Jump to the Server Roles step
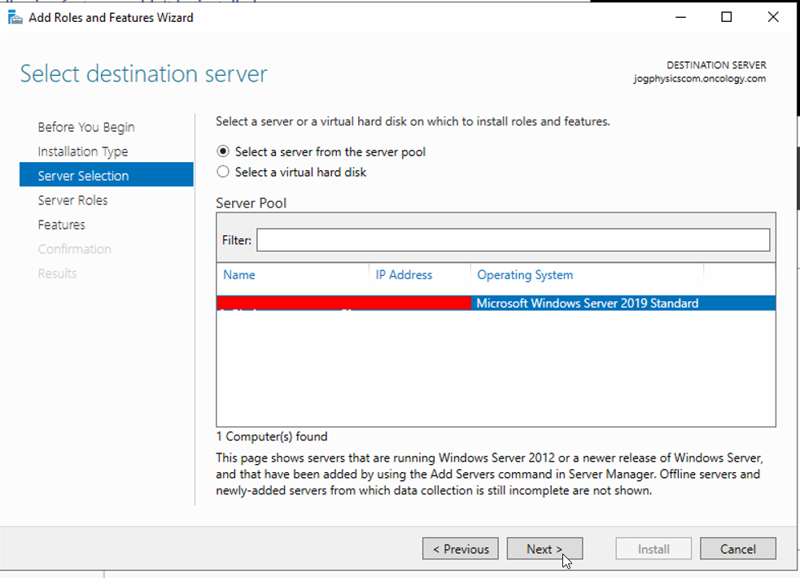This screenshot has width=800, height=578. coord(72,200)
